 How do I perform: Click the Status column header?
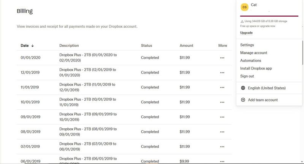[x=146, y=46]
